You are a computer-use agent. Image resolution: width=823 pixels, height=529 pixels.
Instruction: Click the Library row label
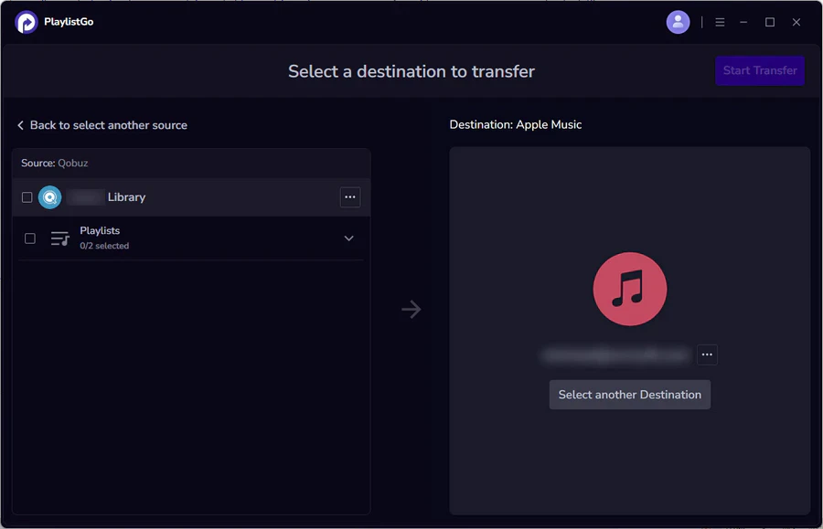[126, 197]
